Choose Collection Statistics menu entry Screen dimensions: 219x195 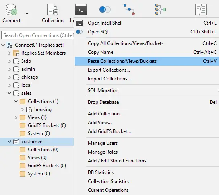pyautogui.click(x=147, y=181)
